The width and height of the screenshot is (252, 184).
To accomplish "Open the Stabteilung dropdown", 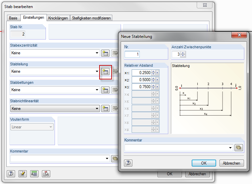I will (97, 71).
